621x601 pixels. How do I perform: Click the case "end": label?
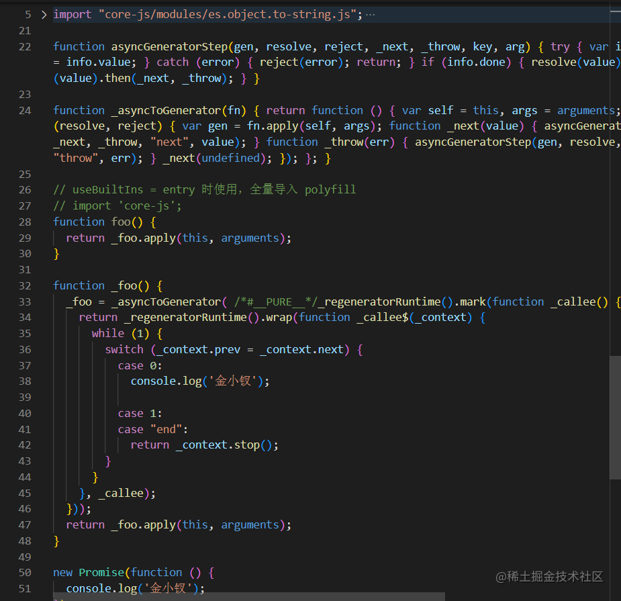tap(153, 430)
